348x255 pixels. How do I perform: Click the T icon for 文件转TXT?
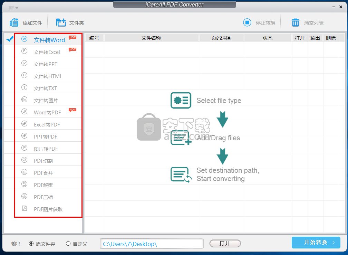(25, 87)
